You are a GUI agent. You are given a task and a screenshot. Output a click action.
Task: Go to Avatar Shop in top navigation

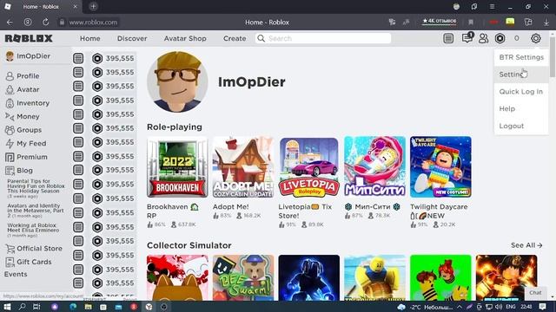pos(185,38)
